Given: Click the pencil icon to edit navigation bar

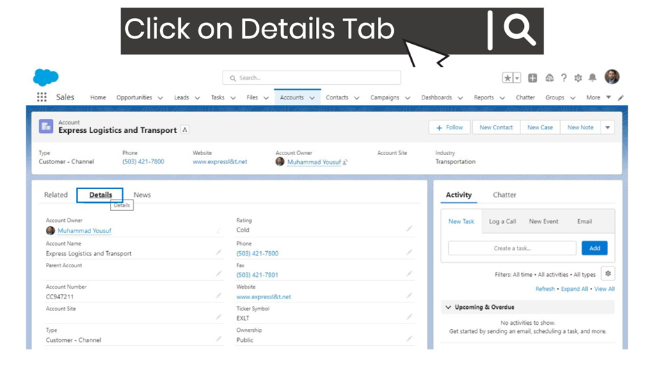Looking at the screenshot, I should point(621,97).
